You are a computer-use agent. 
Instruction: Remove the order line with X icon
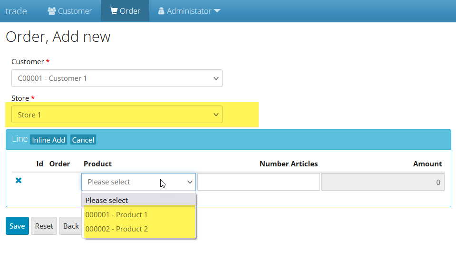[x=19, y=181]
